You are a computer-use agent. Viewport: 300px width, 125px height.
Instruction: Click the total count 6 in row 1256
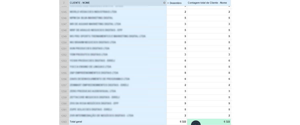(x=209, y=79)
